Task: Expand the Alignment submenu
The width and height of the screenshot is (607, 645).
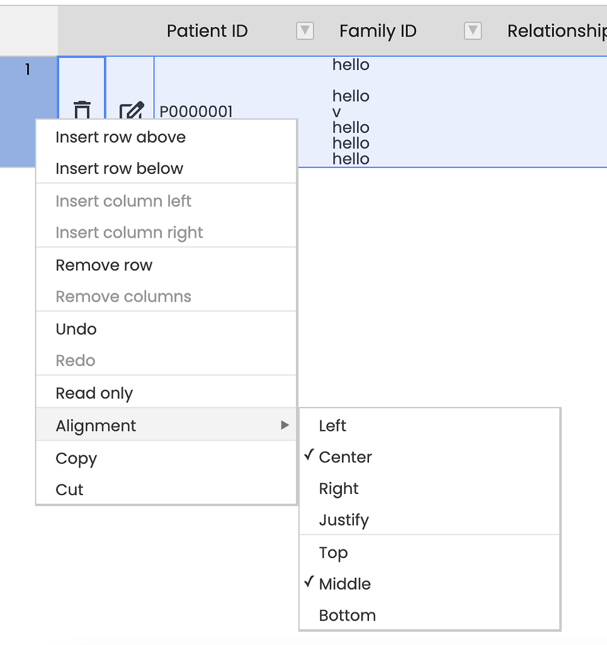Action: point(166,426)
